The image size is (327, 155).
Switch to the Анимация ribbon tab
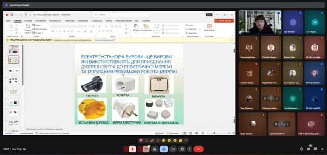point(83,21)
